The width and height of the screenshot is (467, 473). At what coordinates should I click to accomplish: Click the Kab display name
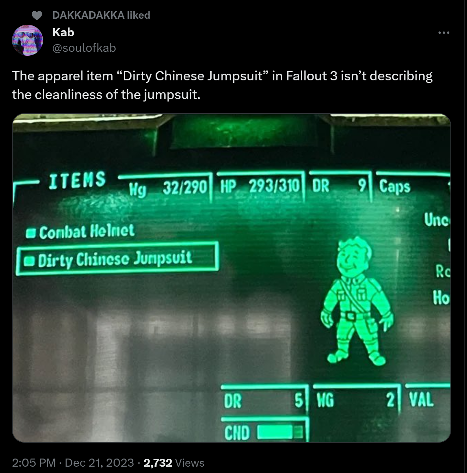(x=63, y=32)
